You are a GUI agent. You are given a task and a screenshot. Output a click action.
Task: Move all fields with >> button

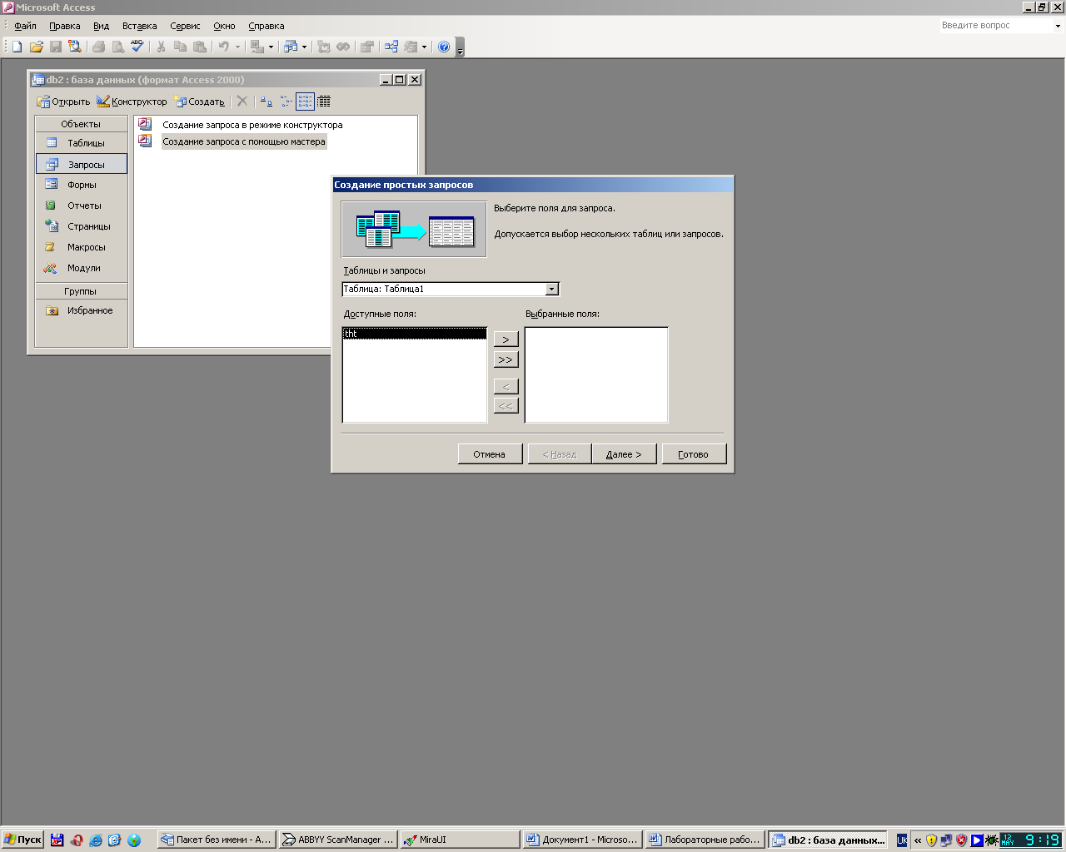pyautogui.click(x=506, y=359)
